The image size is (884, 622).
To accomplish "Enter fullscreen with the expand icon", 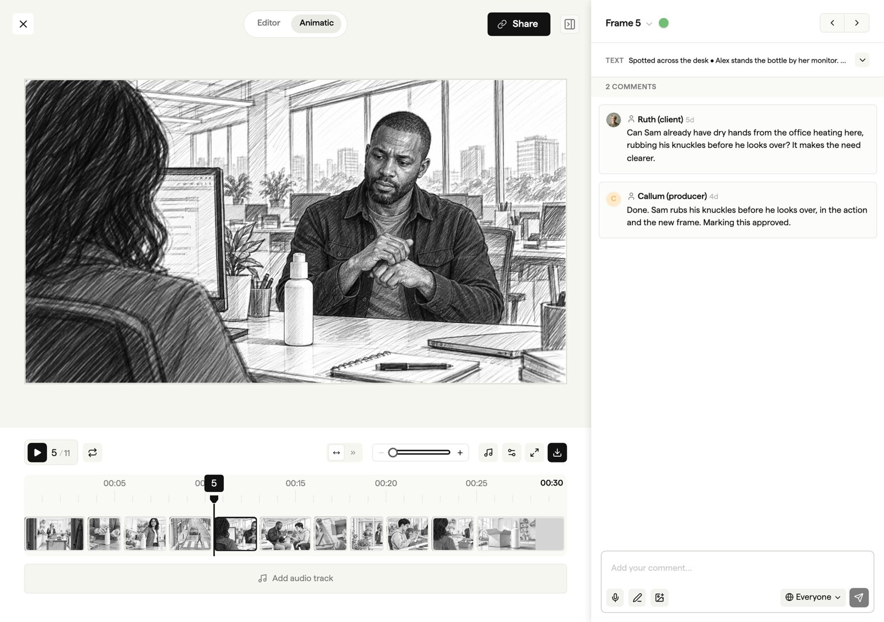I will (x=535, y=453).
